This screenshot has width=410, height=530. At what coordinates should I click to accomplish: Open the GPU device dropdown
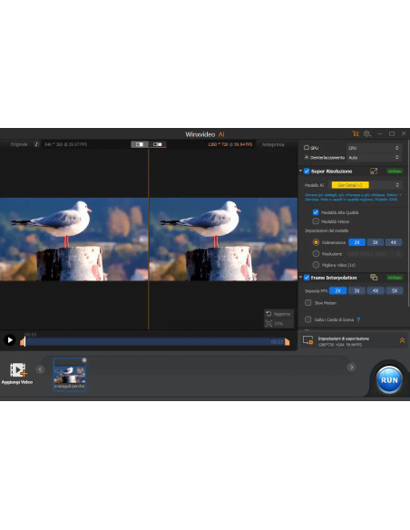pyautogui.click(x=374, y=148)
